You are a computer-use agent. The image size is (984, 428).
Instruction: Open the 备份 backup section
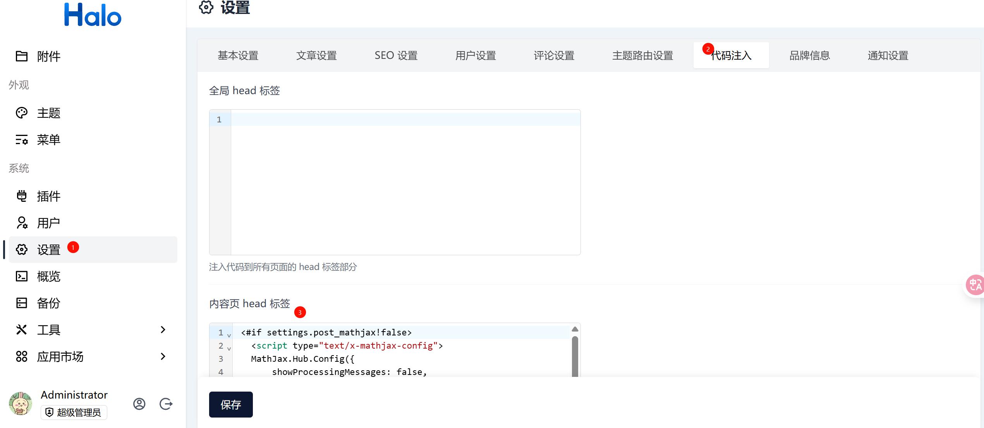48,303
